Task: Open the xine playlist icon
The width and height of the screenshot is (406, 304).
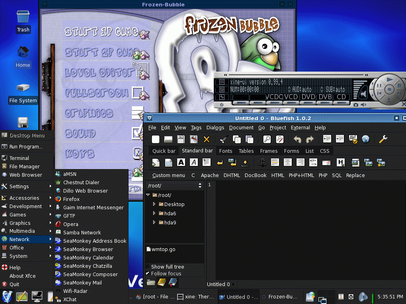Action: 222,82
